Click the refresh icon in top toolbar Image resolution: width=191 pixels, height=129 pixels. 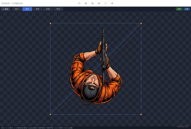point(79,3)
